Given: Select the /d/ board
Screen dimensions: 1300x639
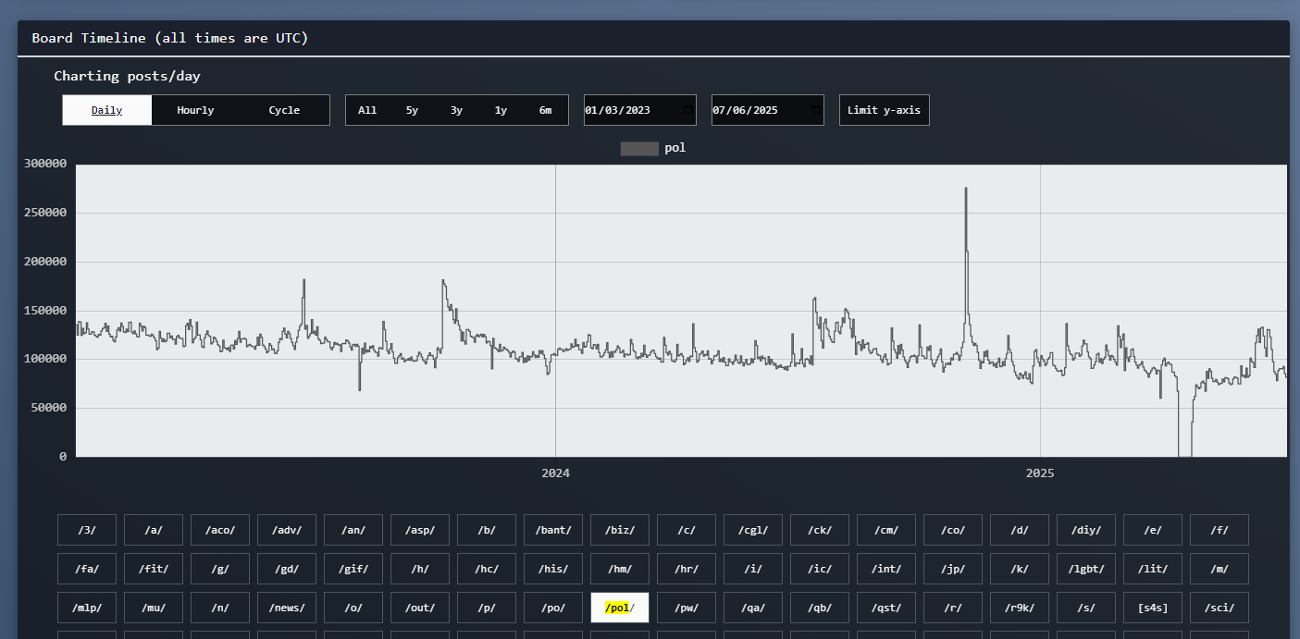Looking at the screenshot, I should (1020, 530).
